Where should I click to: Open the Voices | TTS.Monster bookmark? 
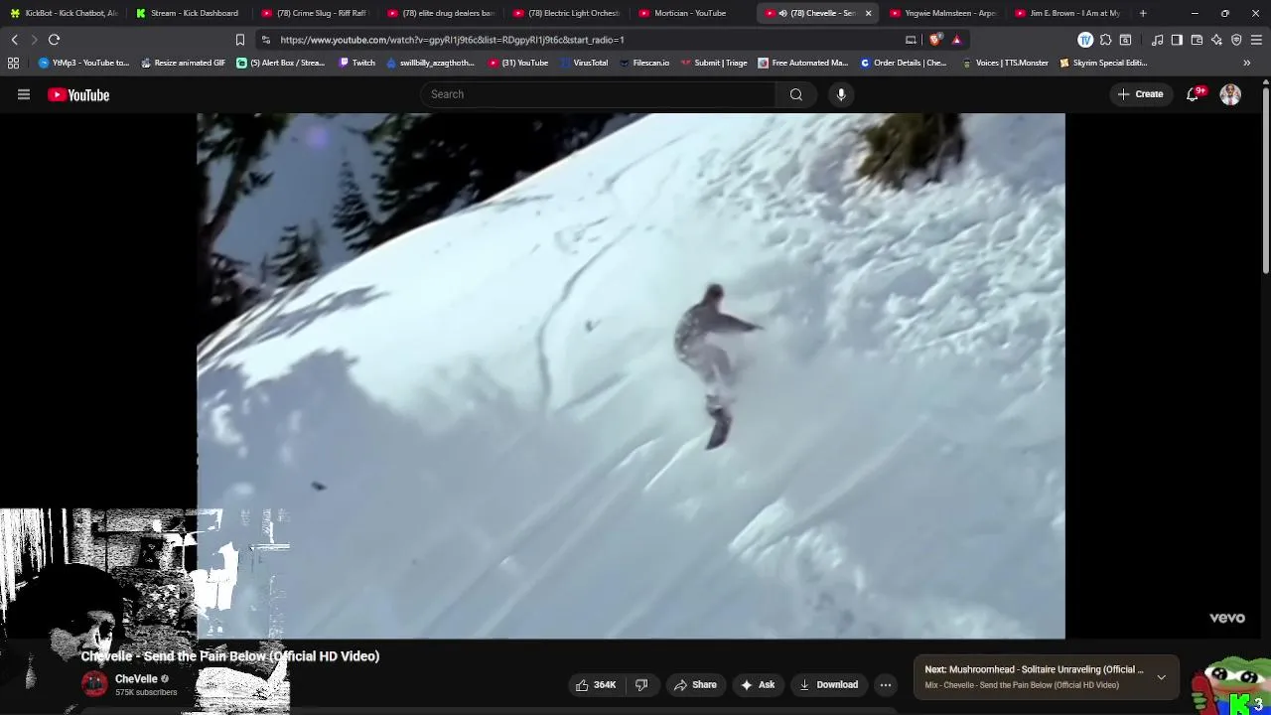coord(1005,63)
